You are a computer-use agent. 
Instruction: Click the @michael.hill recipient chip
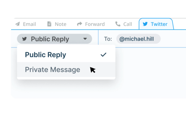(138, 39)
